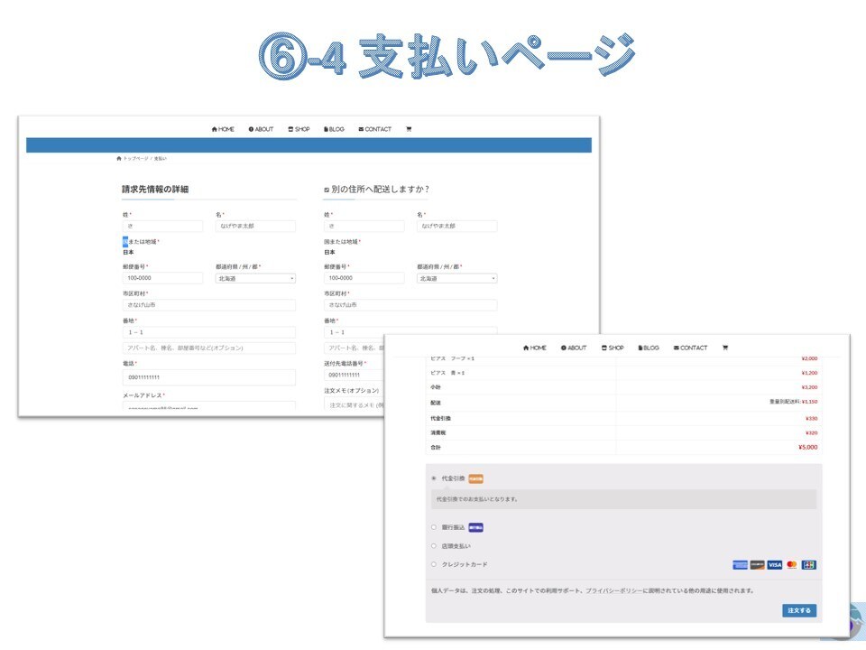Click the VISA card icon

(x=774, y=565)
